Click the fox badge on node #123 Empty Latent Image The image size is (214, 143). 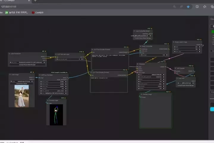tap(201, 40)
